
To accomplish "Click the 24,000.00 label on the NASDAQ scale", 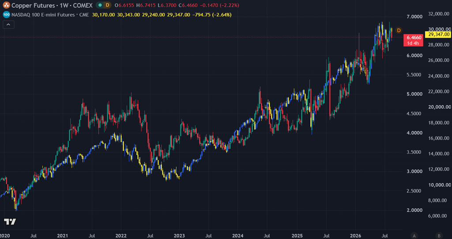I will click(439, 76).
